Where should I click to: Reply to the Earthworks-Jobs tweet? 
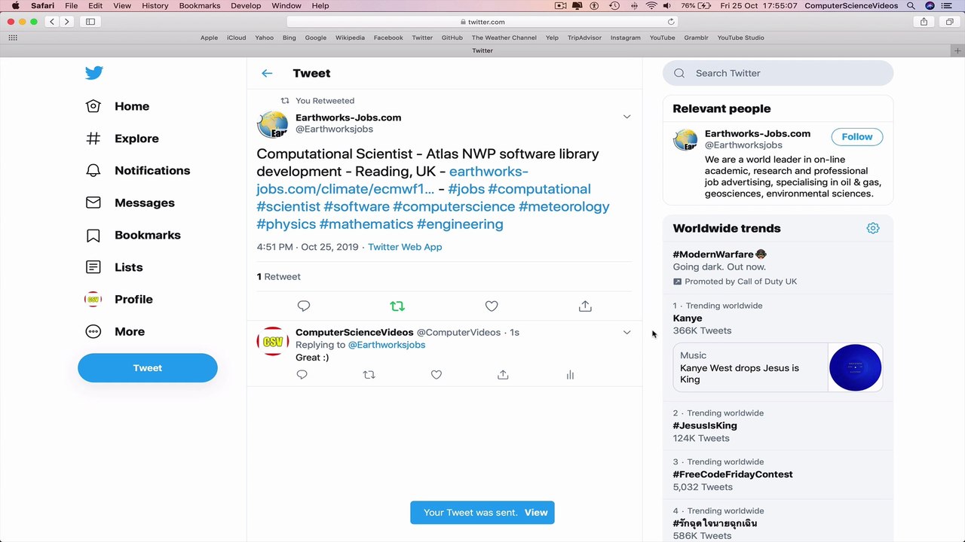coord(304,306)
